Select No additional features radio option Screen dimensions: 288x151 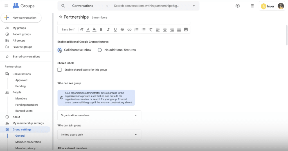pyautogui.click(x=100, y=50)
